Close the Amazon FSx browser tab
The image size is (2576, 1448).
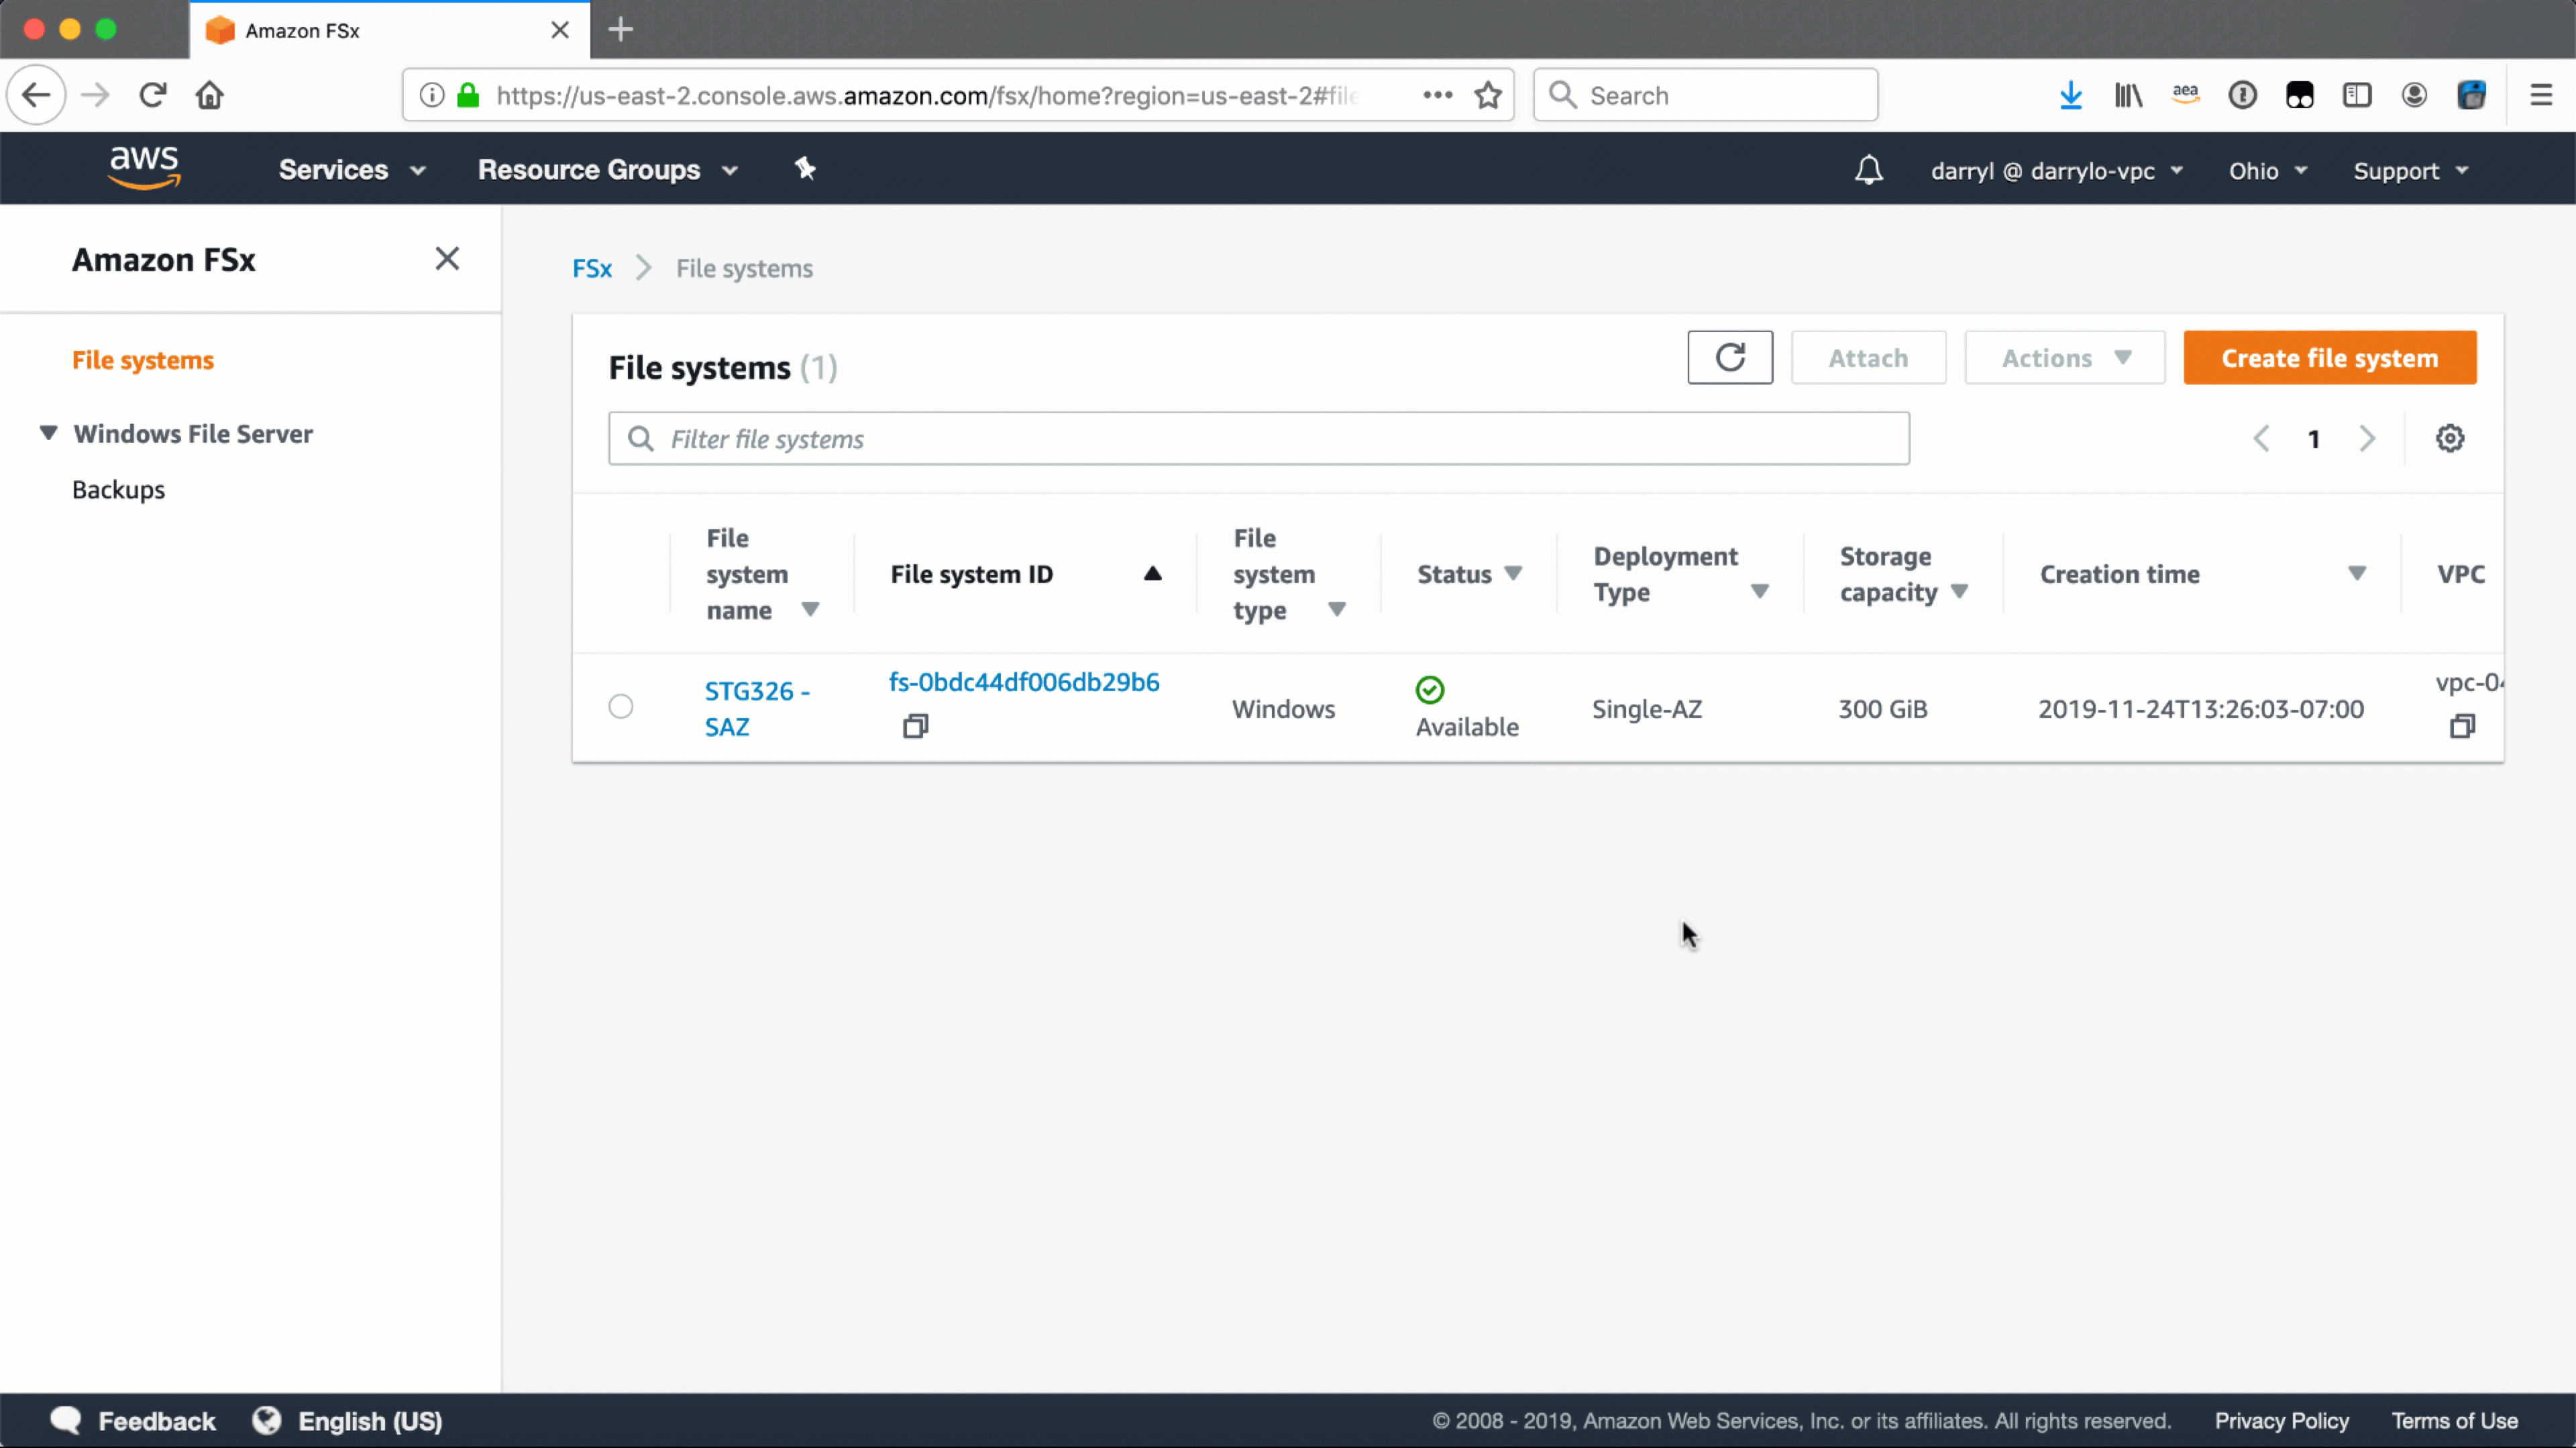point(560,30)
